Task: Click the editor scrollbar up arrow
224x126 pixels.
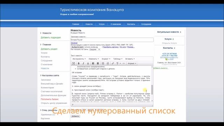Action: click(x=152, y=67)
